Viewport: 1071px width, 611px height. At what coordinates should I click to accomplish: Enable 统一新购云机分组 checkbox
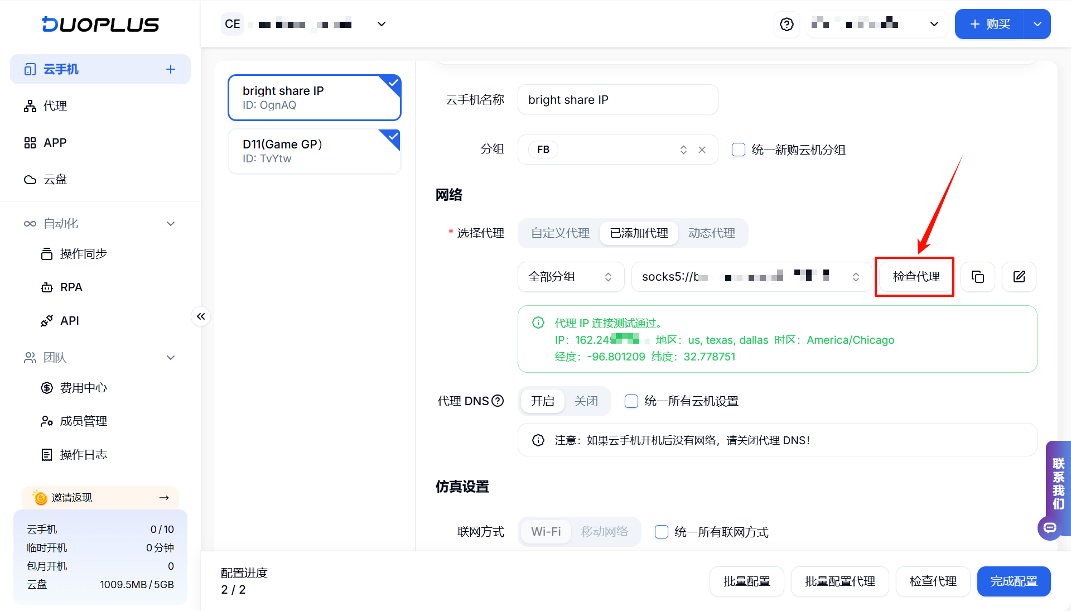(x=739, y=150)
